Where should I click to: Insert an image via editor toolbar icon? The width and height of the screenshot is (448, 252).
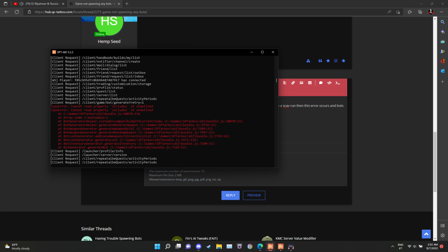pos(301,83)
